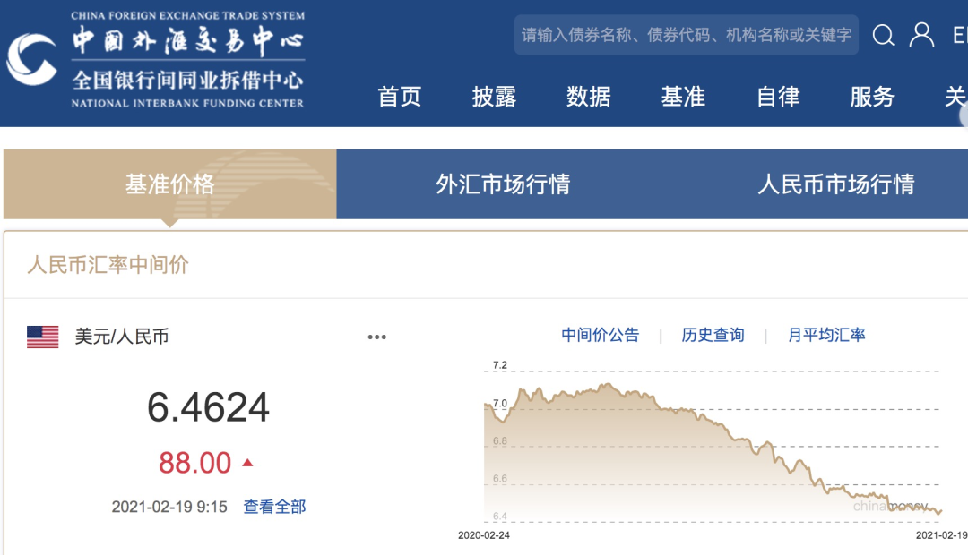This screenshot has height=555, width=968.
Task: Open the 数据 navigation menu
Action: click(588, 97)
